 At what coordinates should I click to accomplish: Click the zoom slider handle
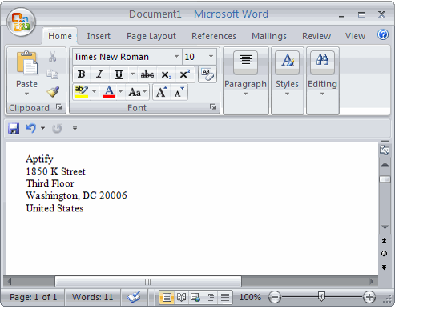321,296
